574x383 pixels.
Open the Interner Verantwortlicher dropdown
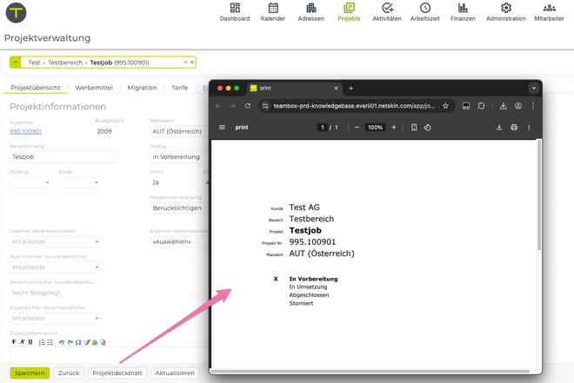56,241
